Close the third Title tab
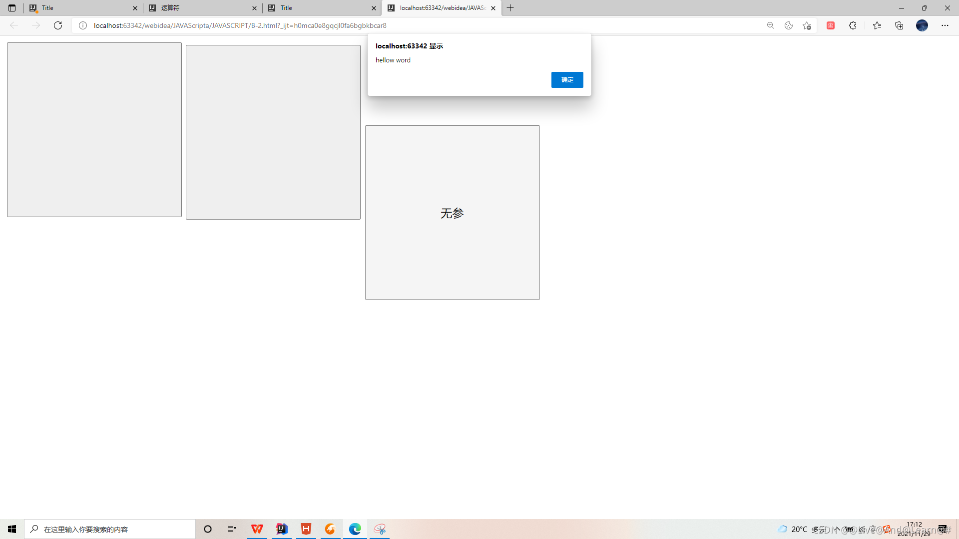The image size is (959, 539). pyautogui.click(x=374, y=8)
